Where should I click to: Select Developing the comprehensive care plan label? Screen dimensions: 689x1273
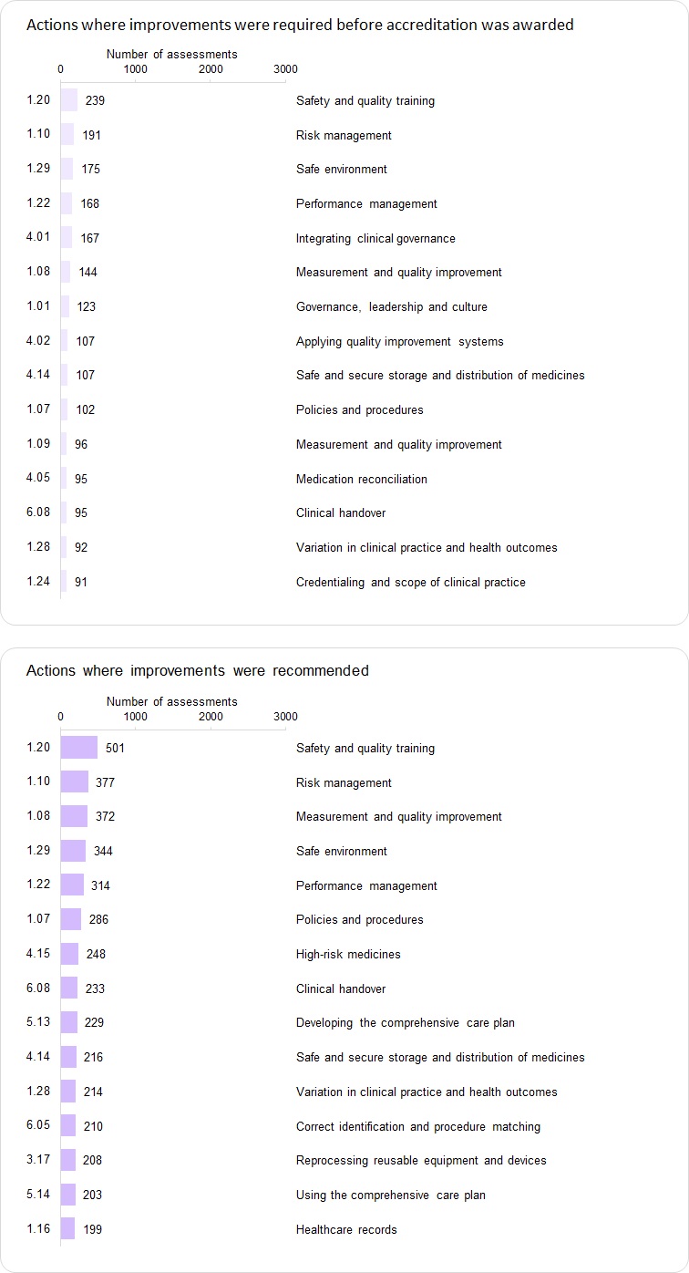pos(405,1022)
